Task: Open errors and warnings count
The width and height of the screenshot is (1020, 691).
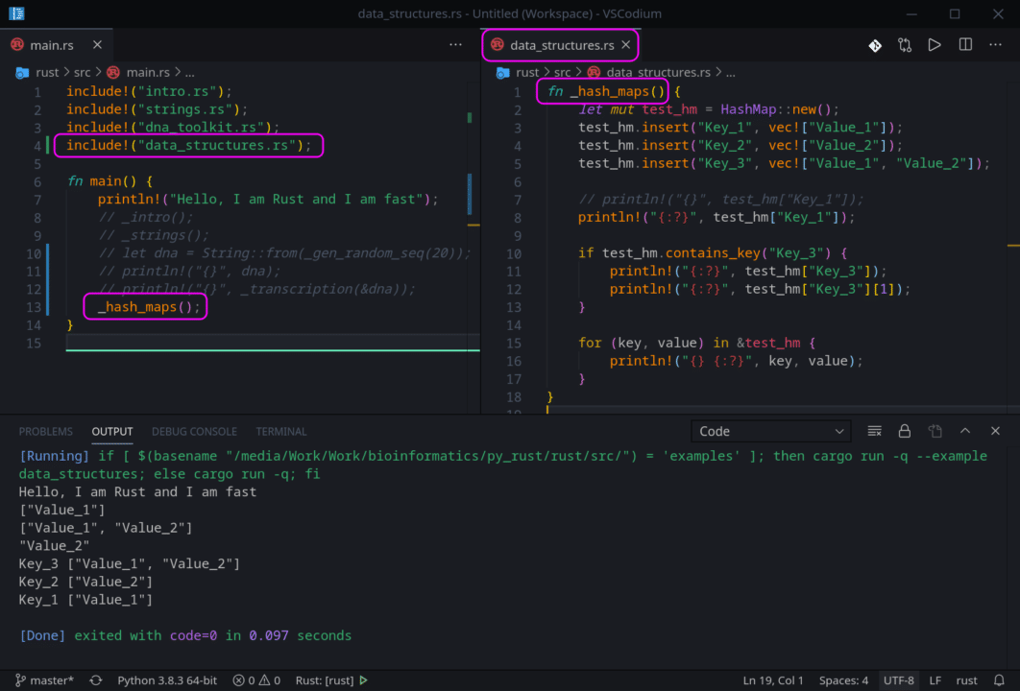Action: [x=256, y=679]
